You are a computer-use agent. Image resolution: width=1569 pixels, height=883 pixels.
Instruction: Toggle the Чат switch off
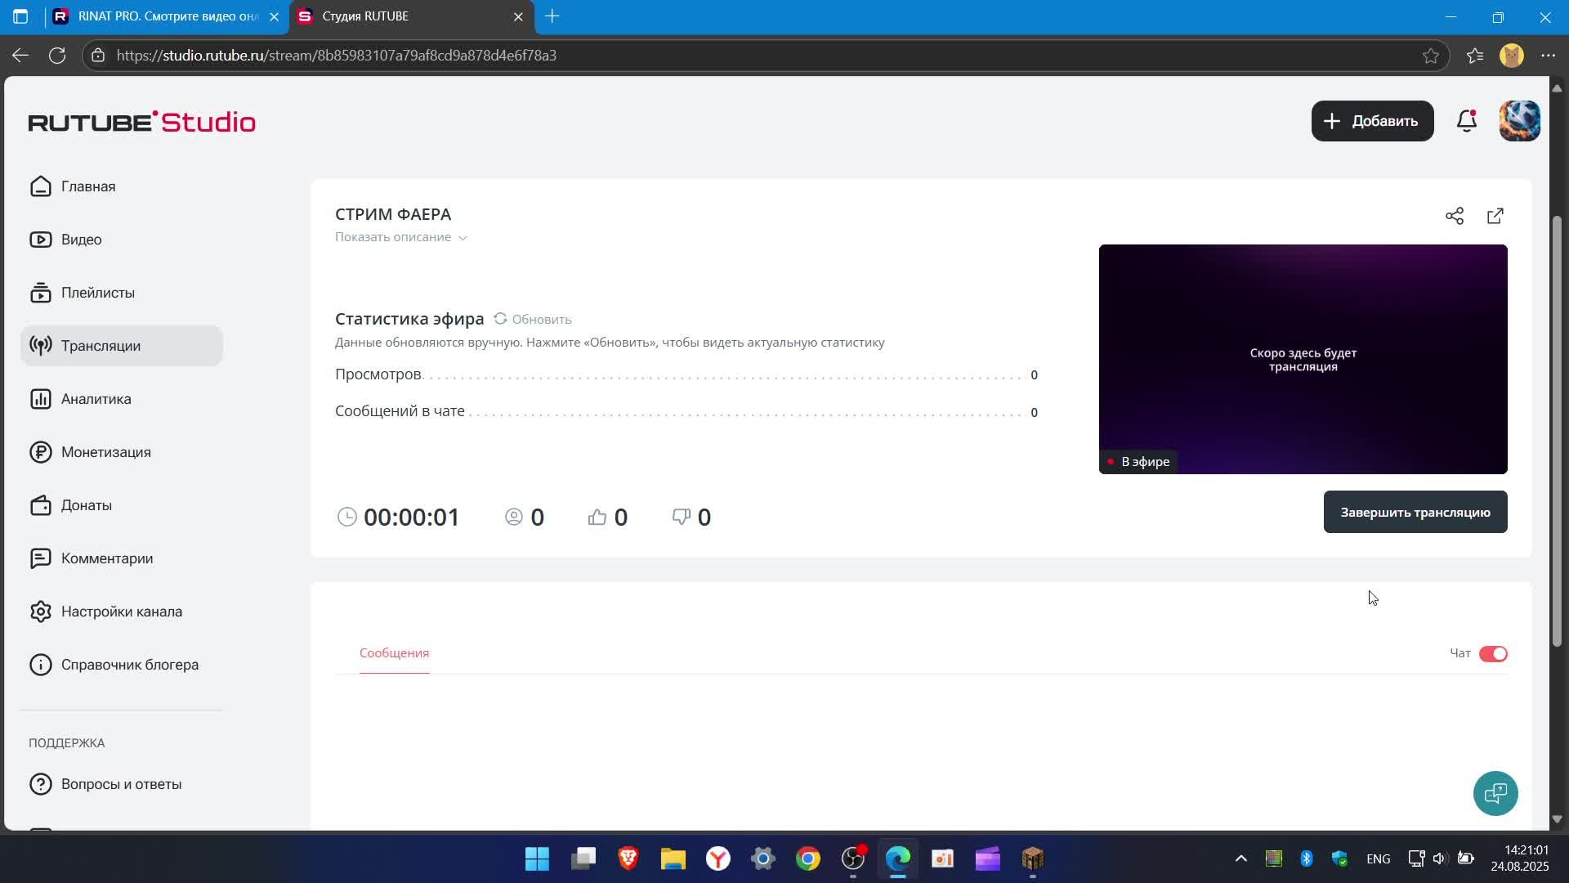1493,653
